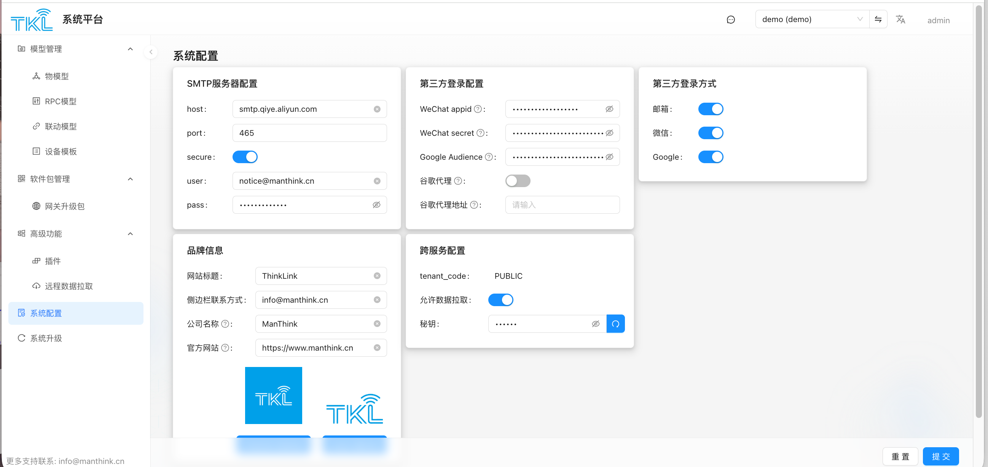Click the page vertical scrollbar
Viewport: 988px width, 467px height.
978,211
